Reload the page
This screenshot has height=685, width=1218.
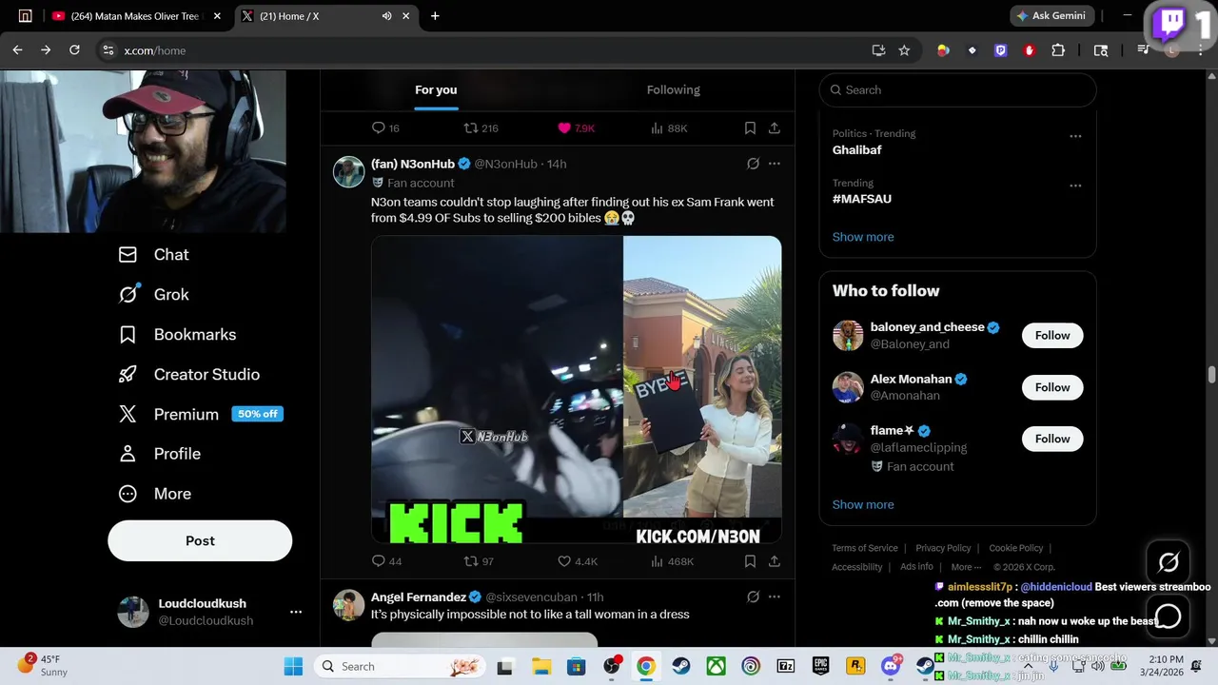pos(74,50)
